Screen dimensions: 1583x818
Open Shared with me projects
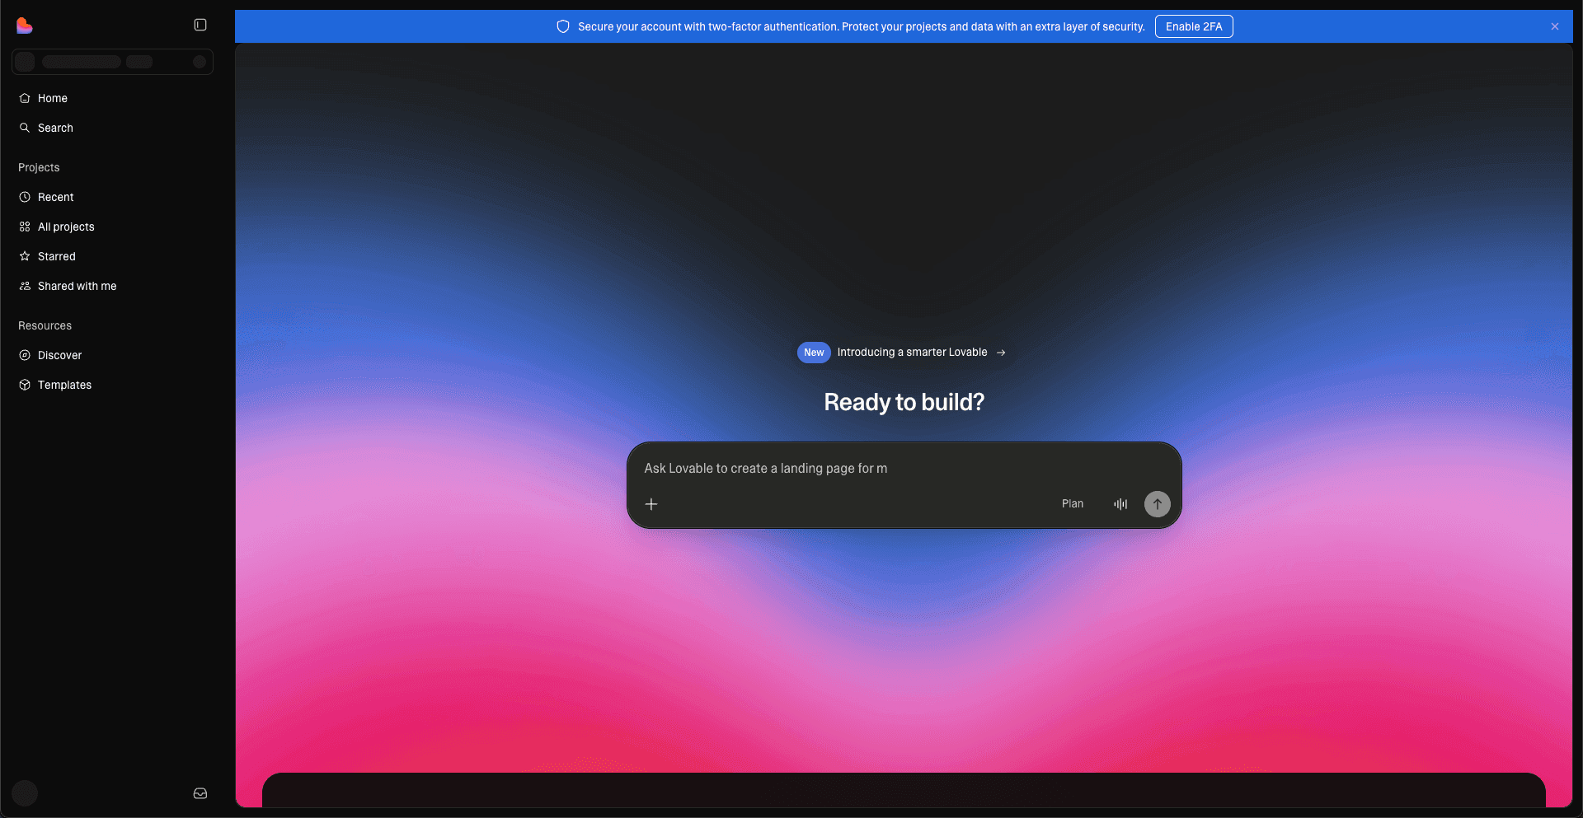coord(77,286)
